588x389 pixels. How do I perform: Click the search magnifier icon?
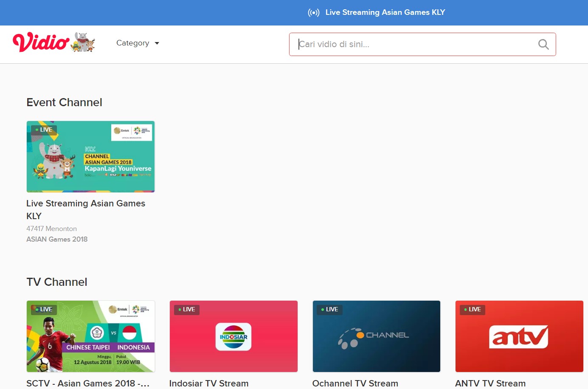[543, 44]
